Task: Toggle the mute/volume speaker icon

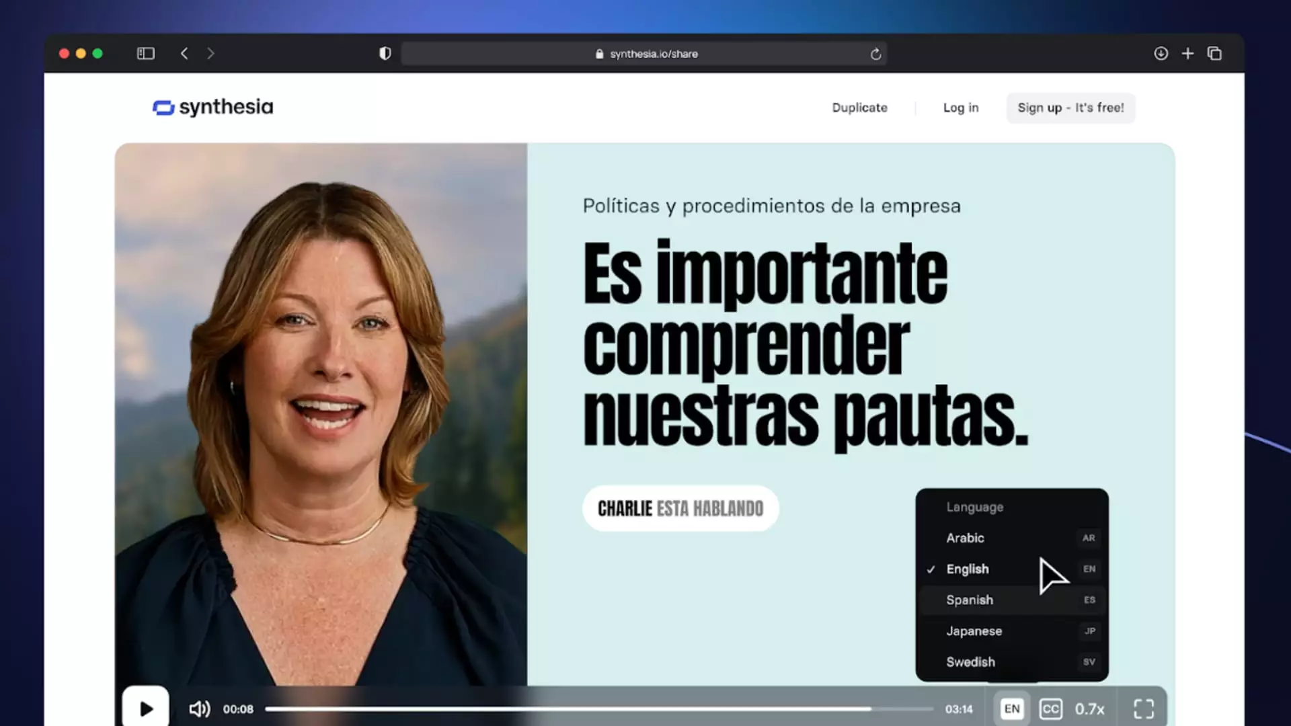Action: tap(198, 707)
